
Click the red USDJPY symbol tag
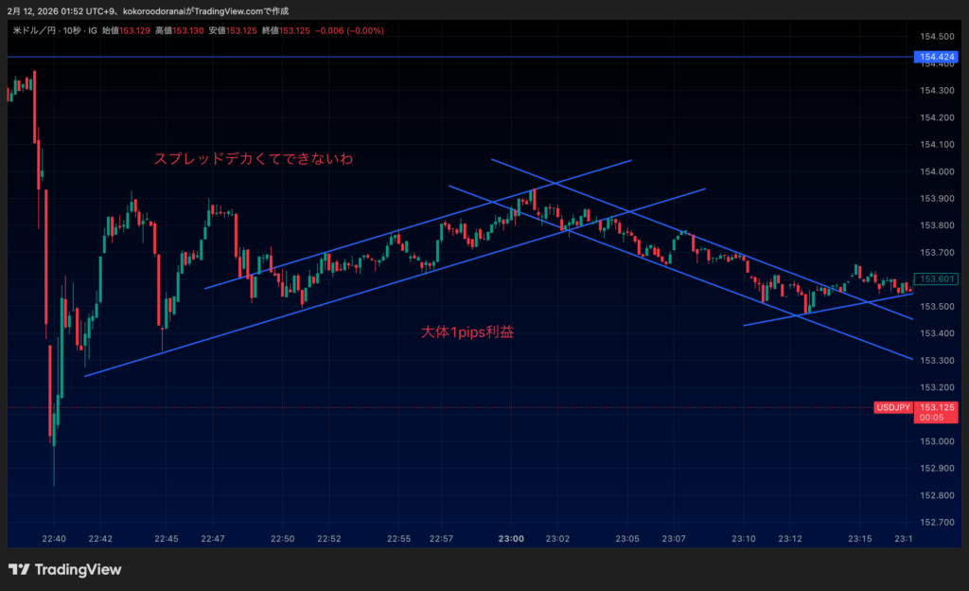893,407
